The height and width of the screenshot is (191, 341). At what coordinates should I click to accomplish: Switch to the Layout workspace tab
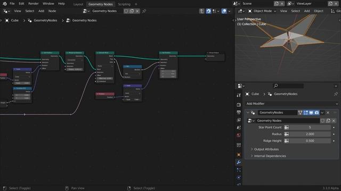(x=78, y=4)
